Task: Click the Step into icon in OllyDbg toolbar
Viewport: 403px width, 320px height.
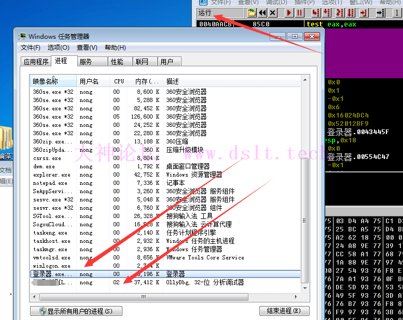Action: (x=316, y=12)
